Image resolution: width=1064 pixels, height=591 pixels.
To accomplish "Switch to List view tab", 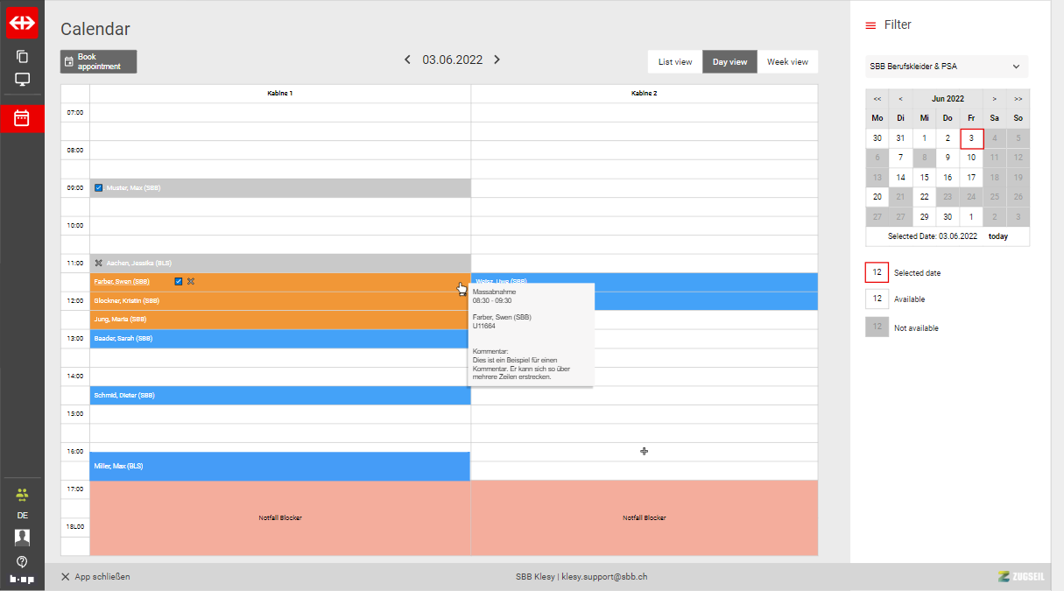I will 675,62.
